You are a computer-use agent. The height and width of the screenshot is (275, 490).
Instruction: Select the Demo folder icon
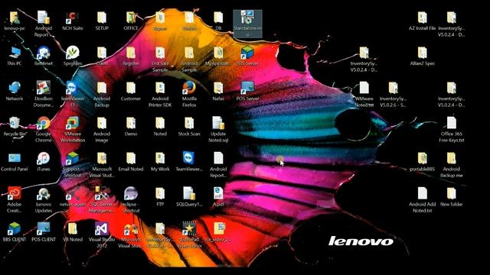click(x=131, y=124)
